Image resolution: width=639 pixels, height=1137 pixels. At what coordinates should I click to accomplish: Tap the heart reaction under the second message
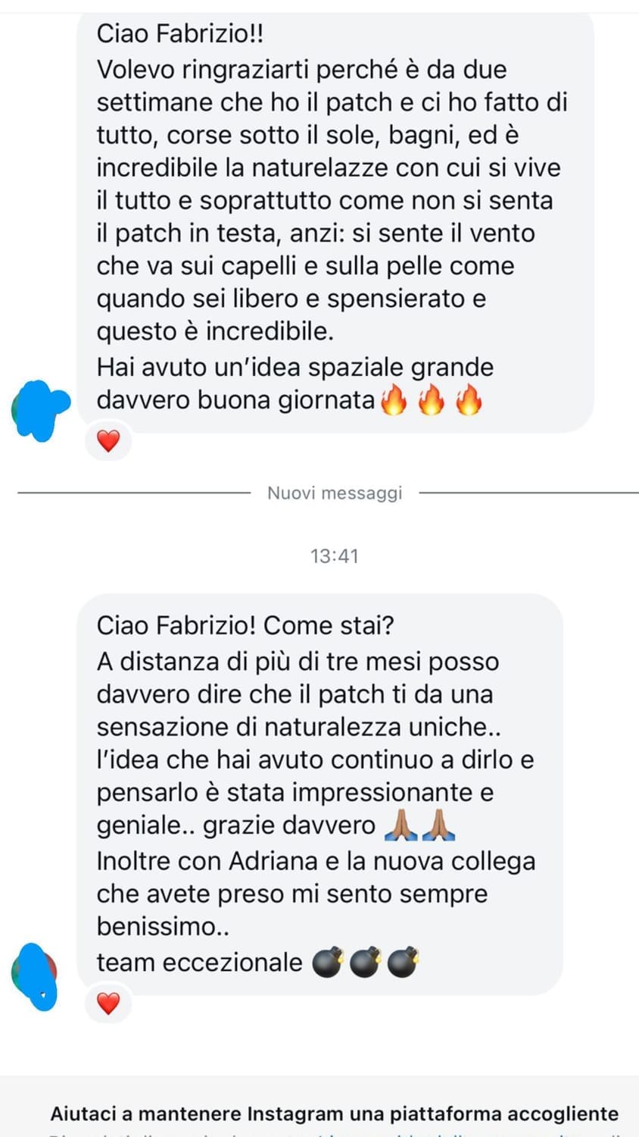[108, 1004]
